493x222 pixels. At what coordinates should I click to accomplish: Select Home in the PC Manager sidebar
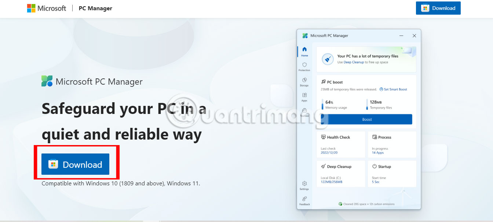click(304, 52)
